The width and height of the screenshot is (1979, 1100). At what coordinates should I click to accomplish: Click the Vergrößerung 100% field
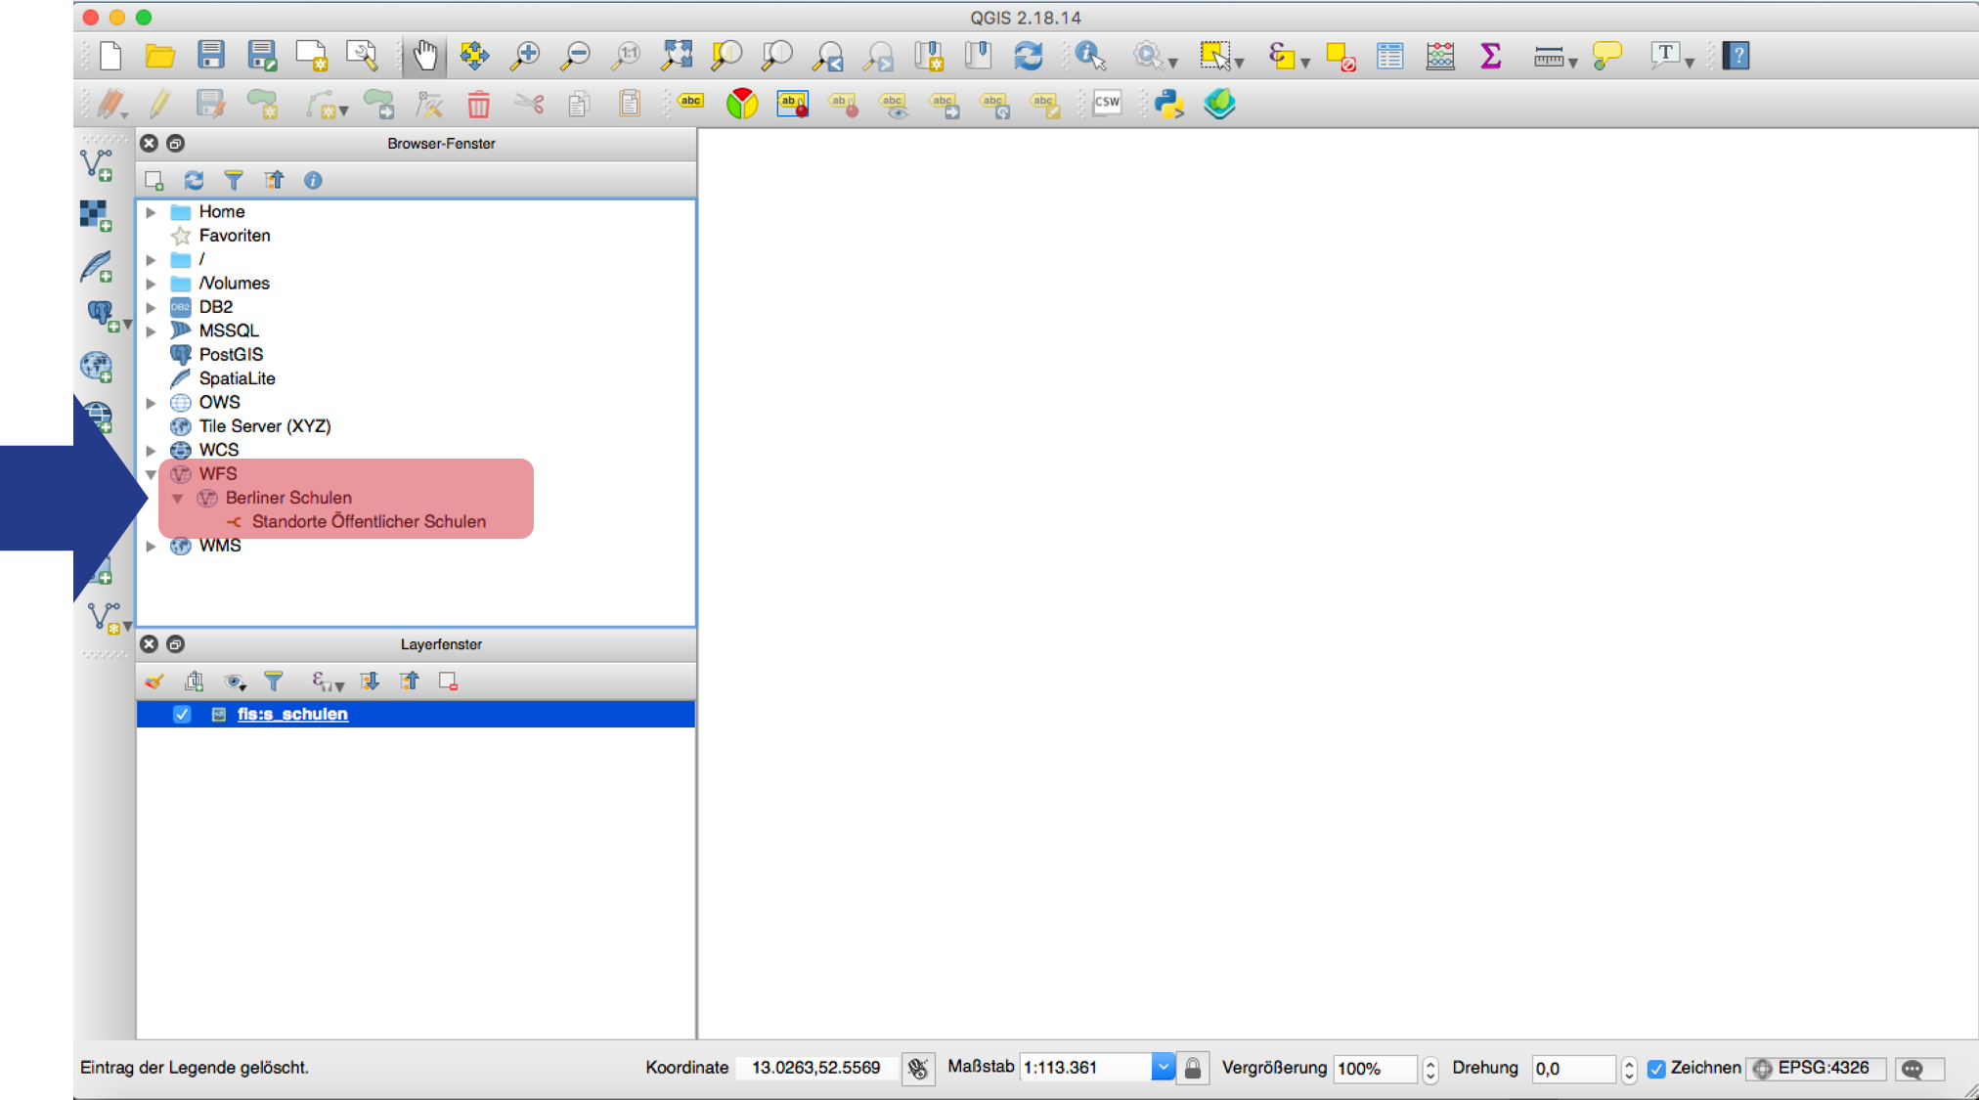(1374, 1069)
